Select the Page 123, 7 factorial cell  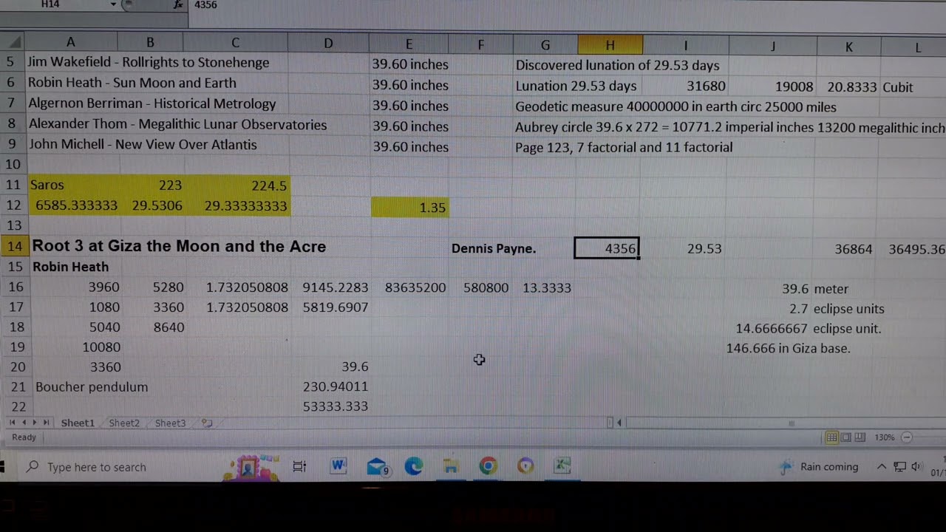624,147
